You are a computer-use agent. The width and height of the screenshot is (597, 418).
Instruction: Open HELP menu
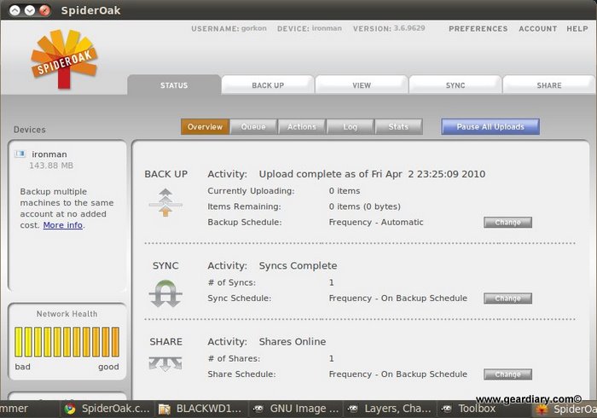577,29
